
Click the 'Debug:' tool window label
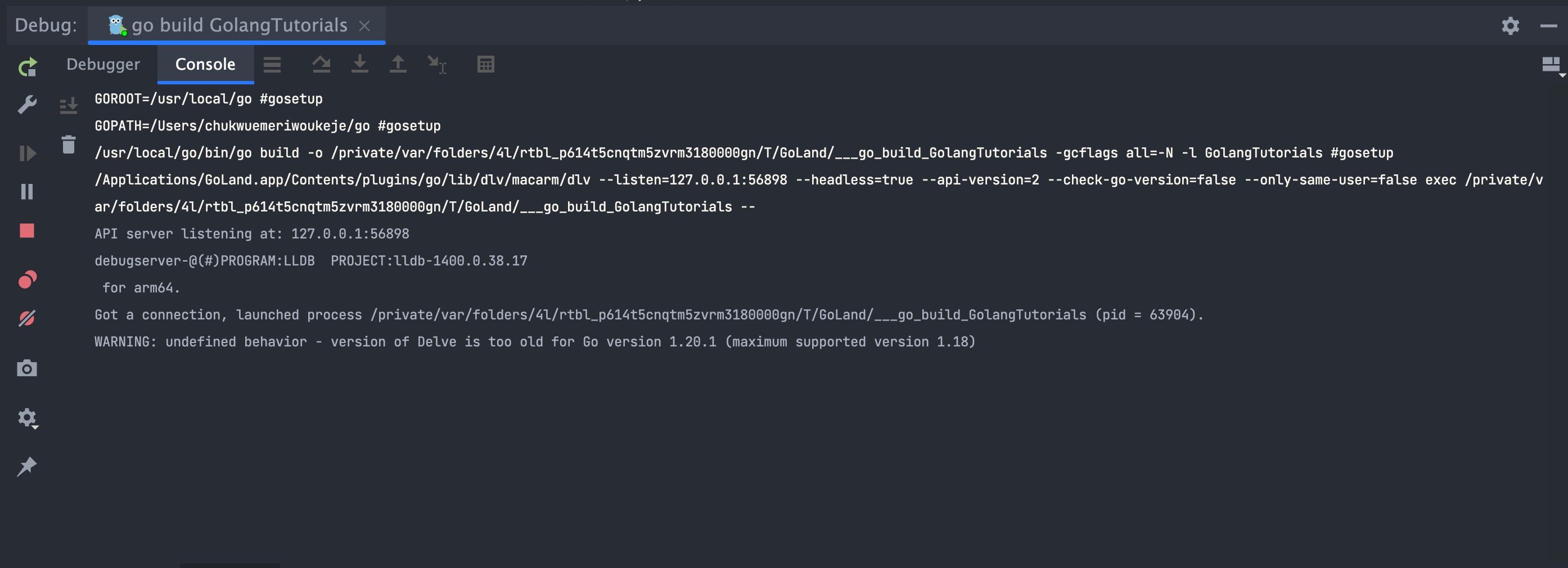(46, 25)
